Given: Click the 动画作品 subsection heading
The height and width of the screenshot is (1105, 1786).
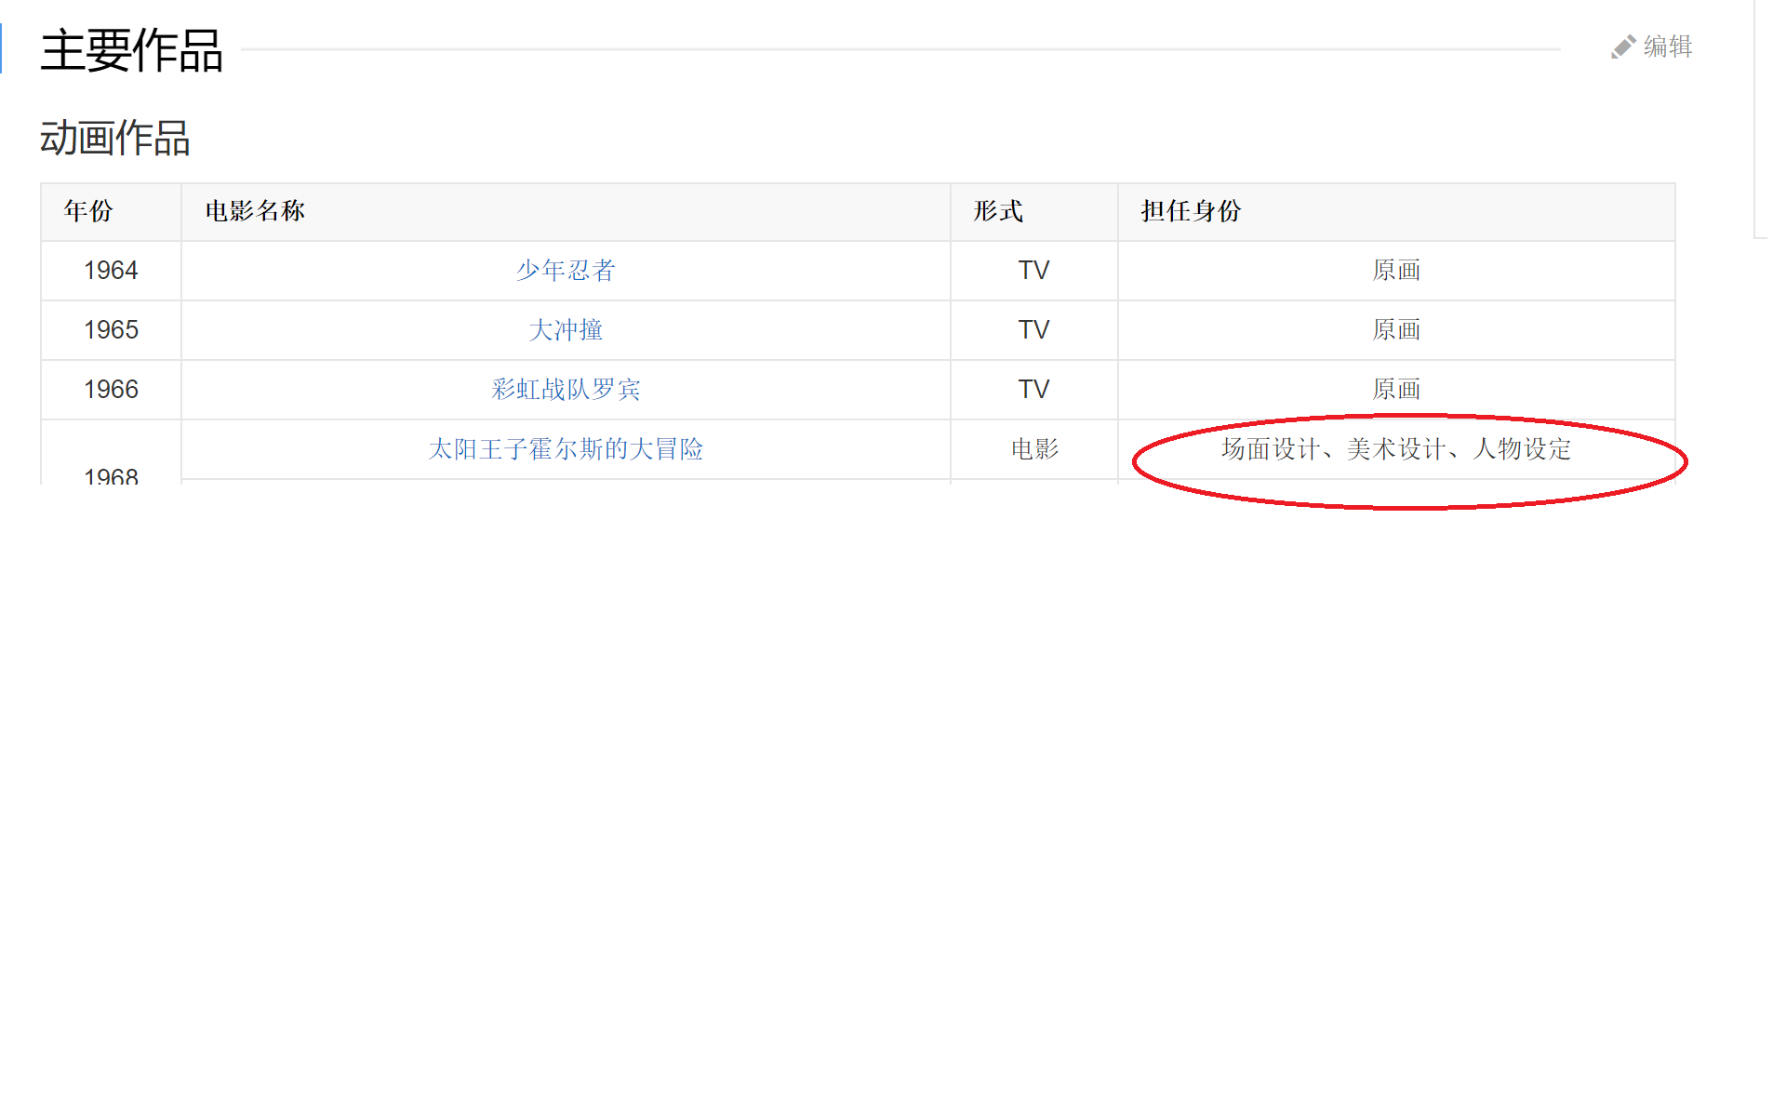Looking at the screenshot, I should [114, 139].
